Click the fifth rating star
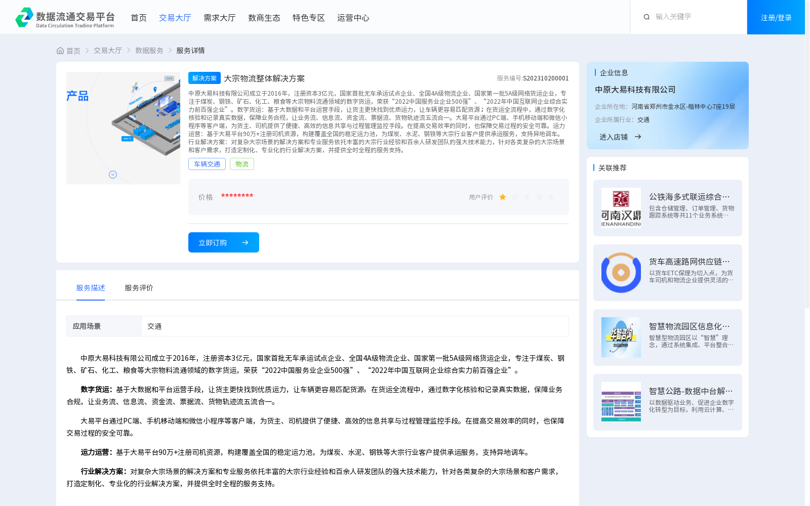810x506 pixels. click(551, 197)
